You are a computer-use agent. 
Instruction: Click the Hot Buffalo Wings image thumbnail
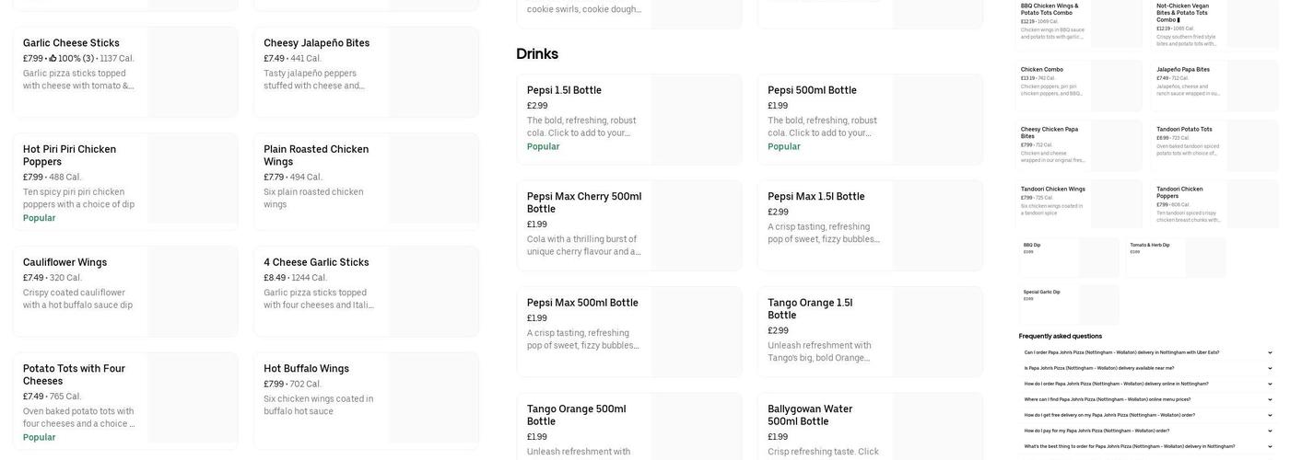click(x=433, y=400)
